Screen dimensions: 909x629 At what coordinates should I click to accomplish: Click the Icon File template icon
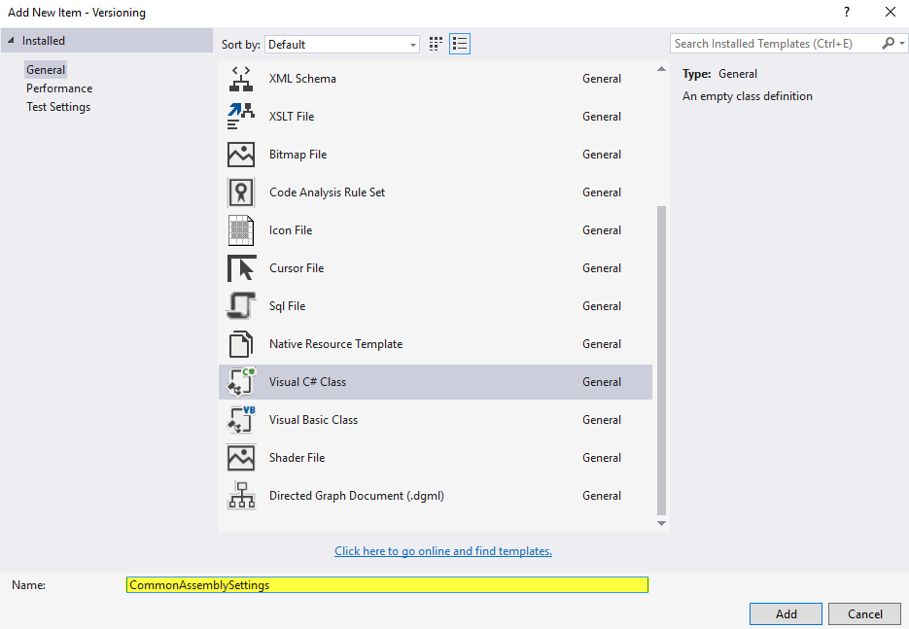click(x=240, y=230)
